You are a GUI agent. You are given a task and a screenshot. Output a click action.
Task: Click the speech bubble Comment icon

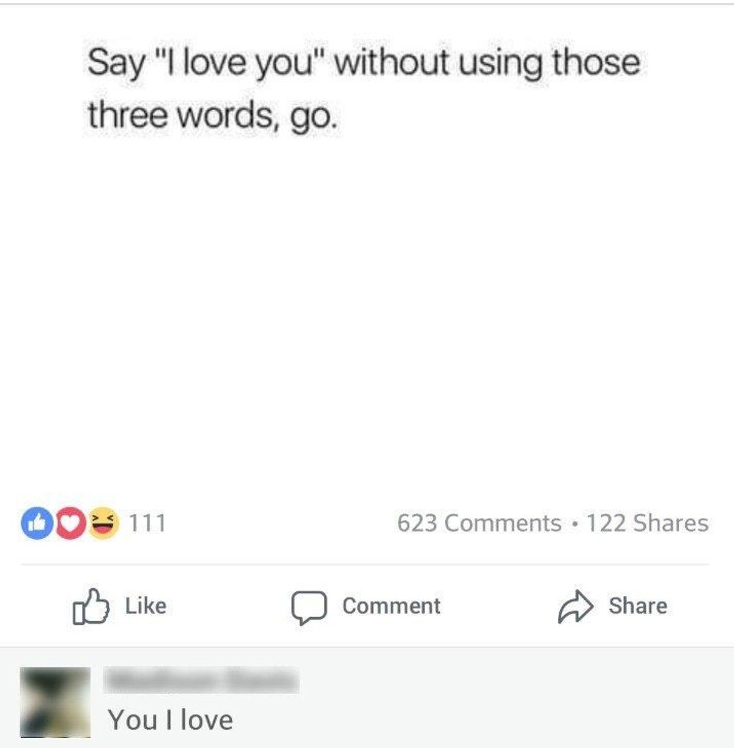pyautogui.click(x=309, y=607)
